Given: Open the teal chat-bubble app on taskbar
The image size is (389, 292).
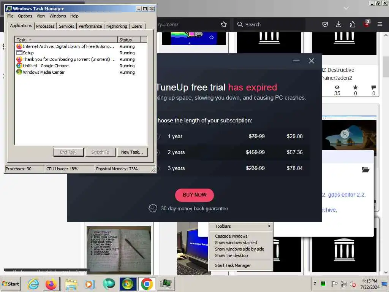Looking at the screenshot, I should 109,284.
